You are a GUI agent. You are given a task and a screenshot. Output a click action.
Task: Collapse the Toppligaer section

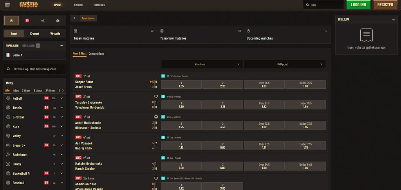pos(61,45)
